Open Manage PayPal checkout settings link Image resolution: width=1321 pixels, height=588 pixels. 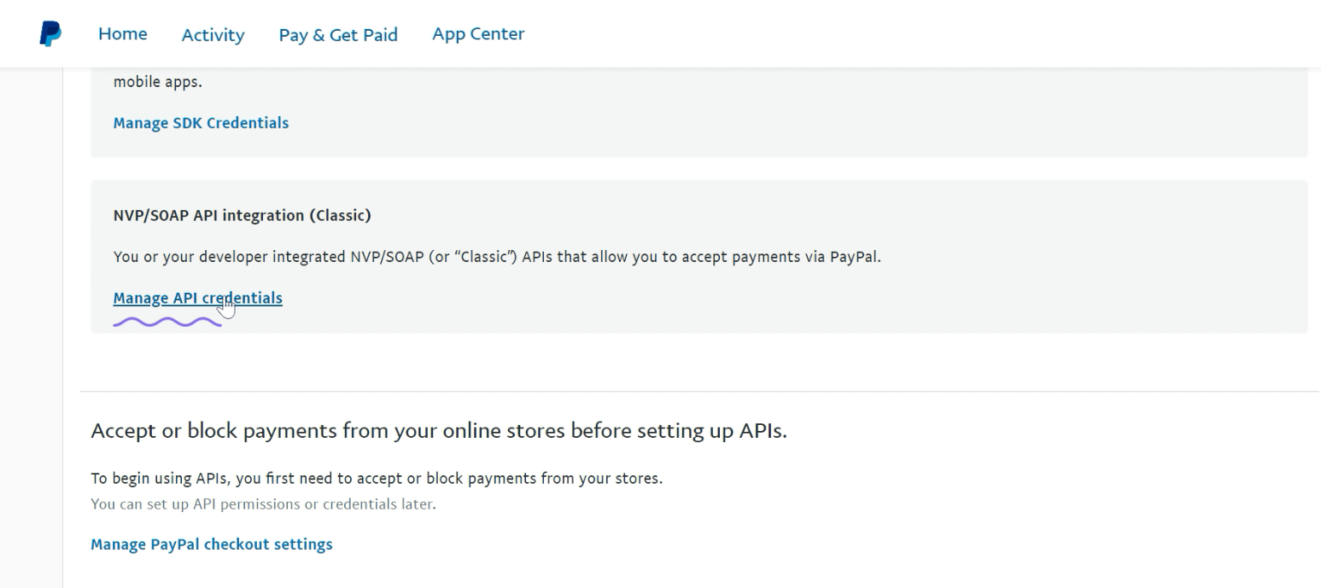(212, 544)
